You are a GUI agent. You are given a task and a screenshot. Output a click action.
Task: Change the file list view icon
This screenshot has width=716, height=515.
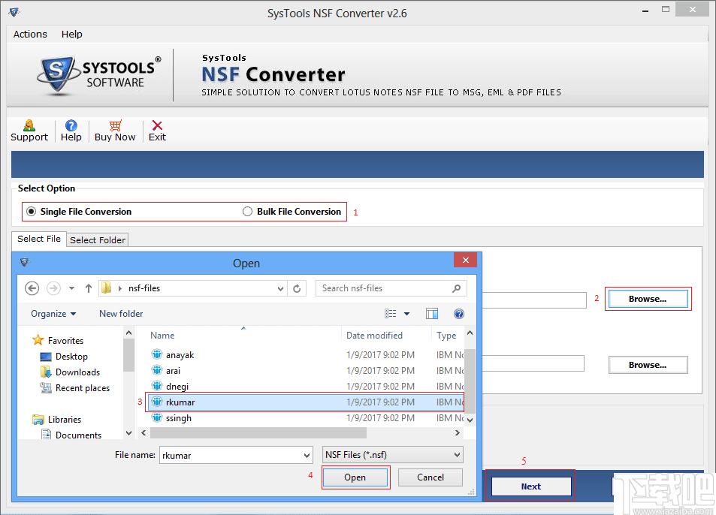tap(391, 313)
